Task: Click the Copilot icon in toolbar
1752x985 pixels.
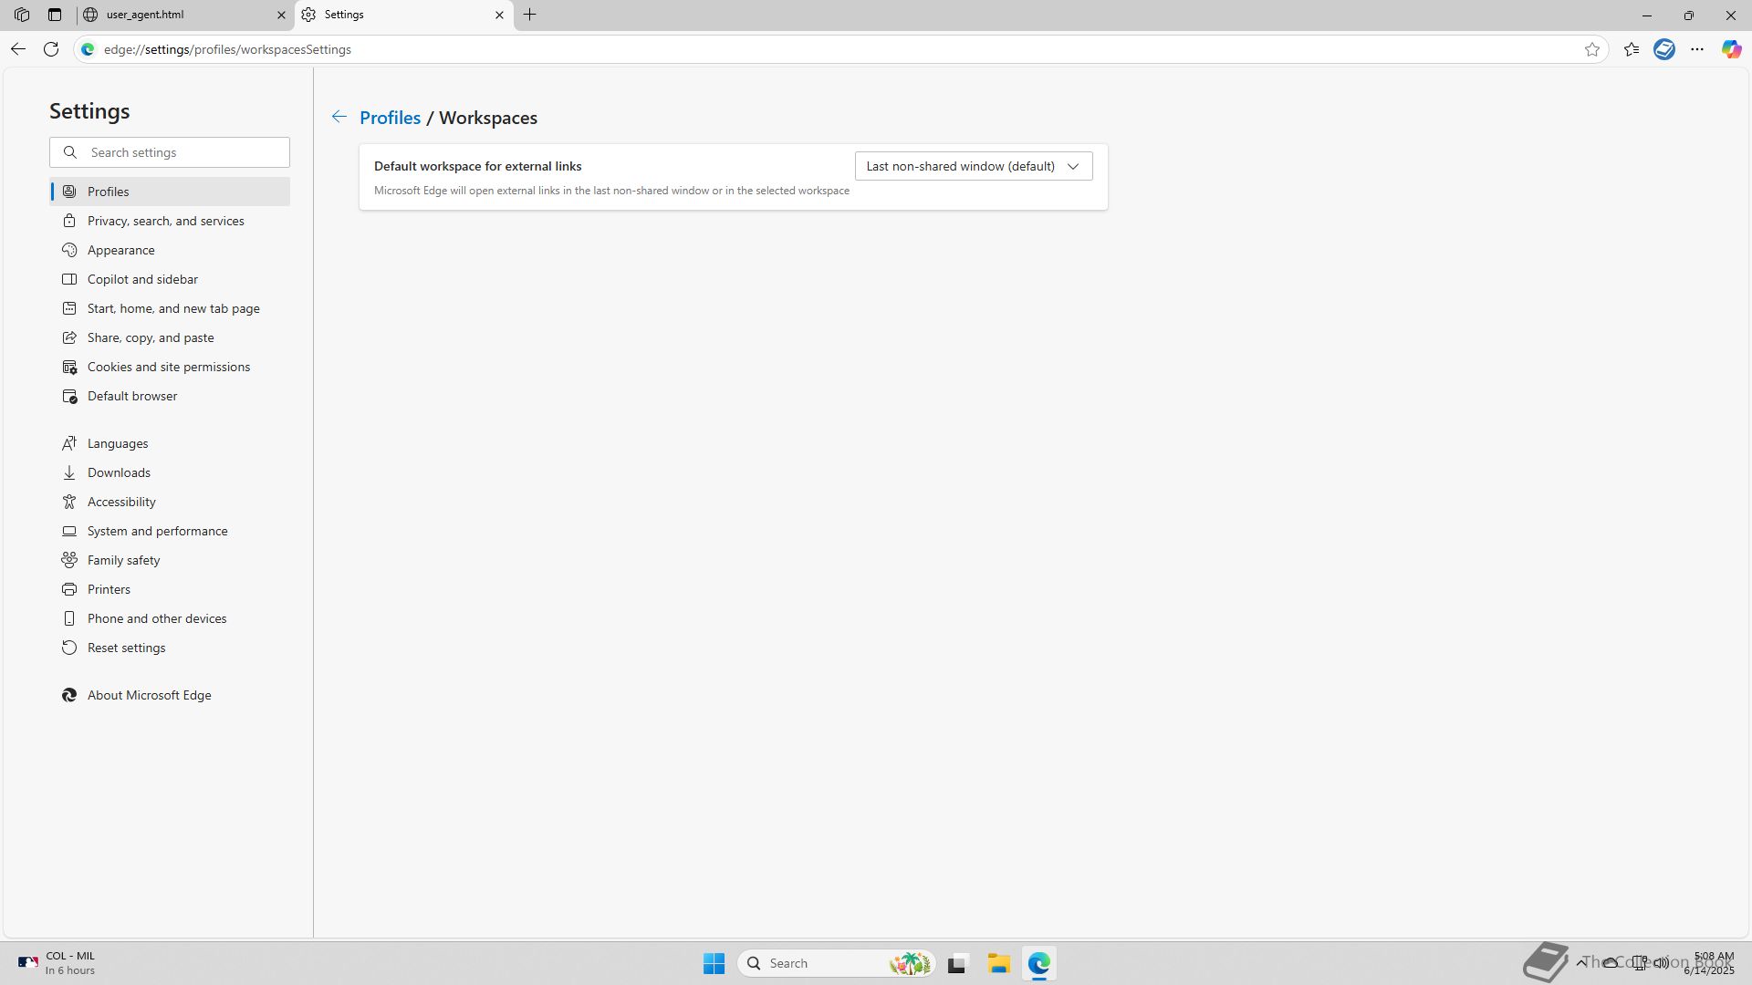Action: coord(1731,49)
